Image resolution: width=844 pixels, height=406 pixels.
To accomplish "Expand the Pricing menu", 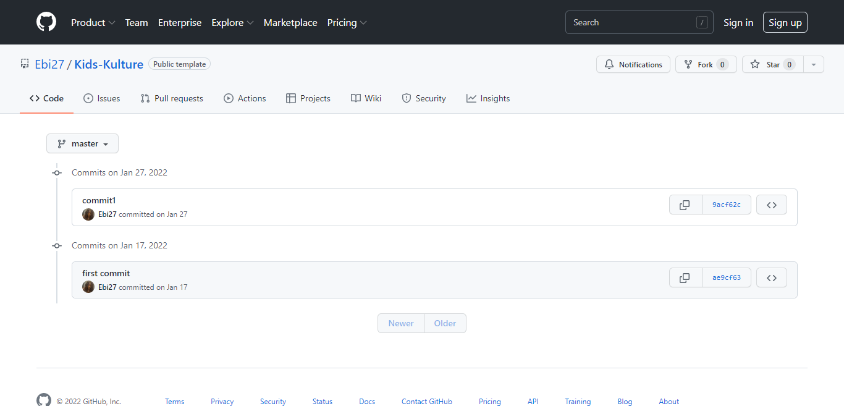I will pos(347,22).
